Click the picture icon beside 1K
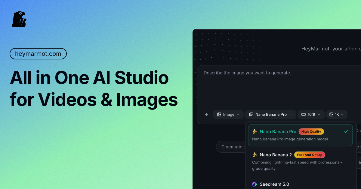This screenshot has width=361, height=189. coord(331,114)
